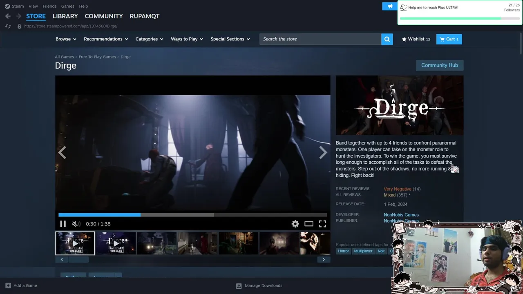
Task: Expand the Ways to Play dropdown
Action: coord(187,39)
